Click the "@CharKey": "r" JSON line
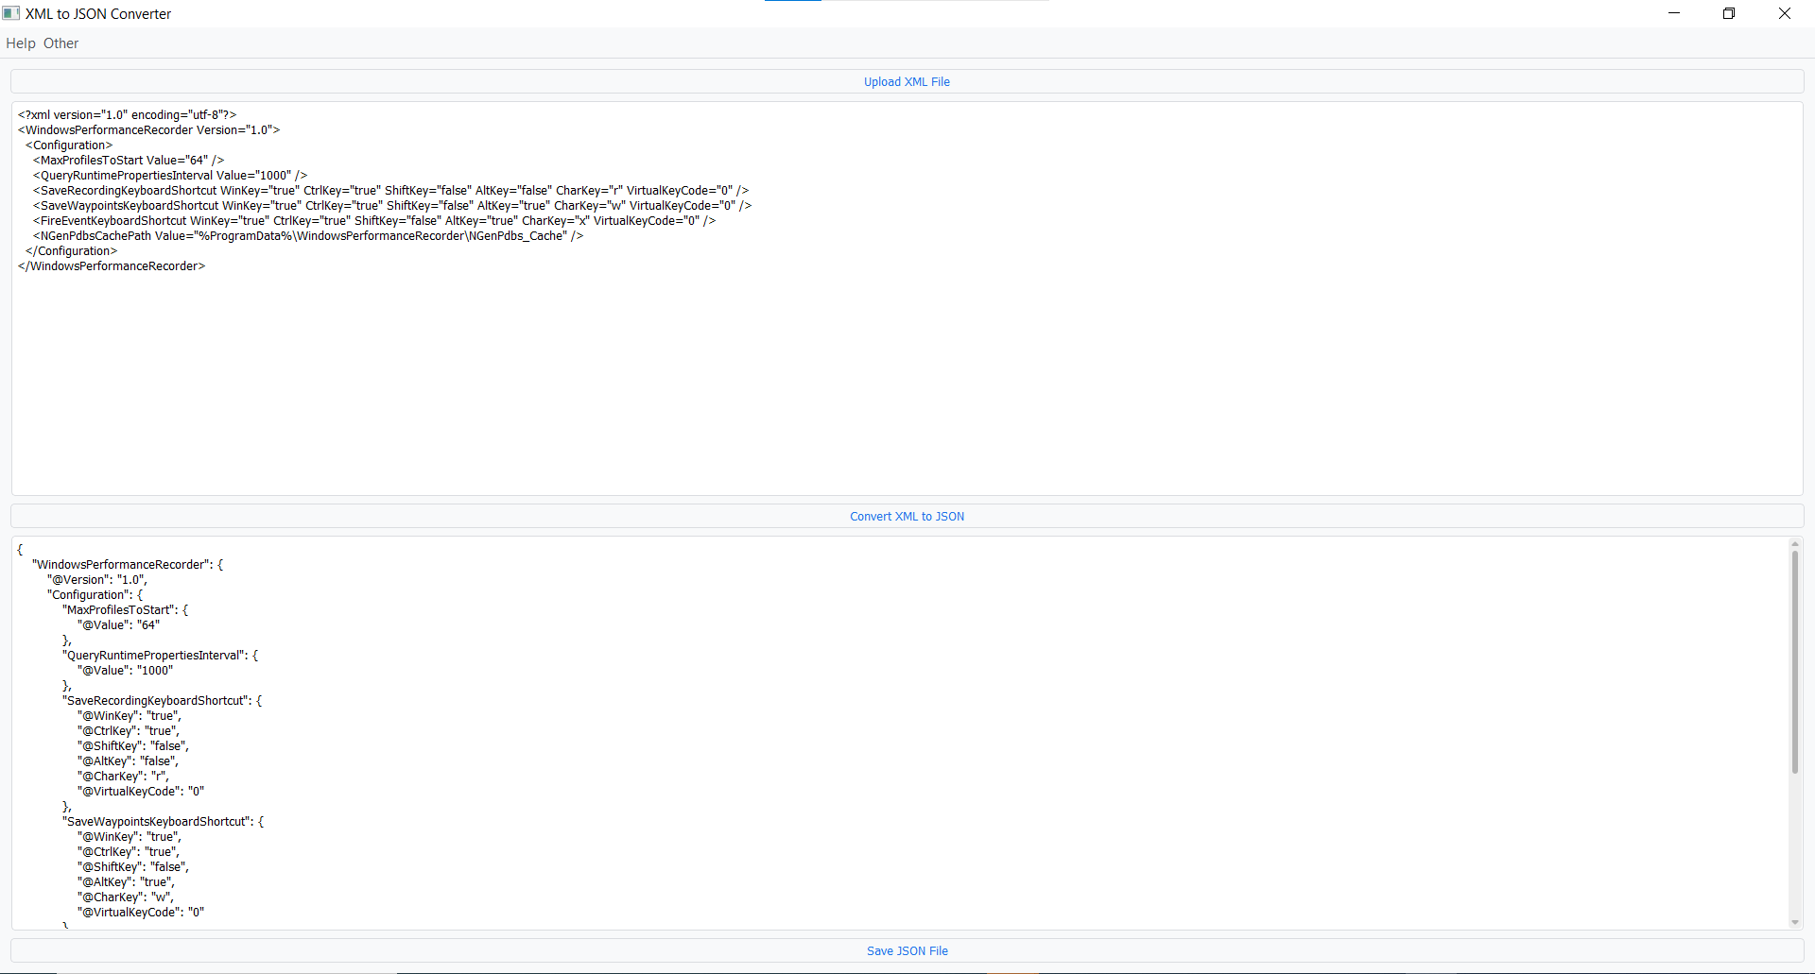 point(123,777)
